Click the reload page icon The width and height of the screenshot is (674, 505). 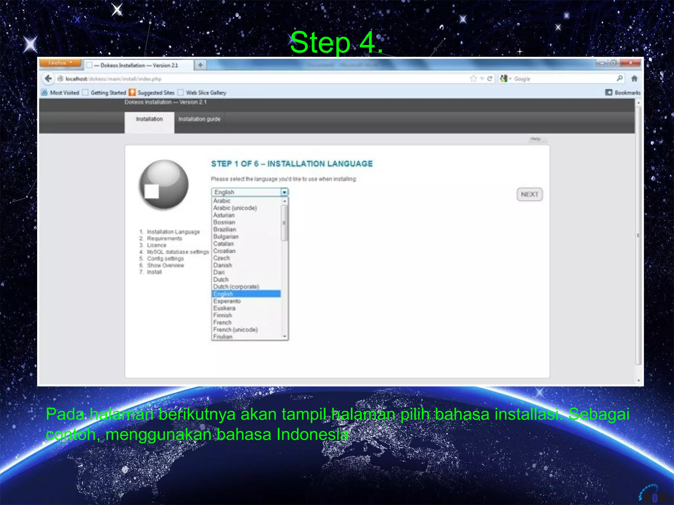pos(490,79)
